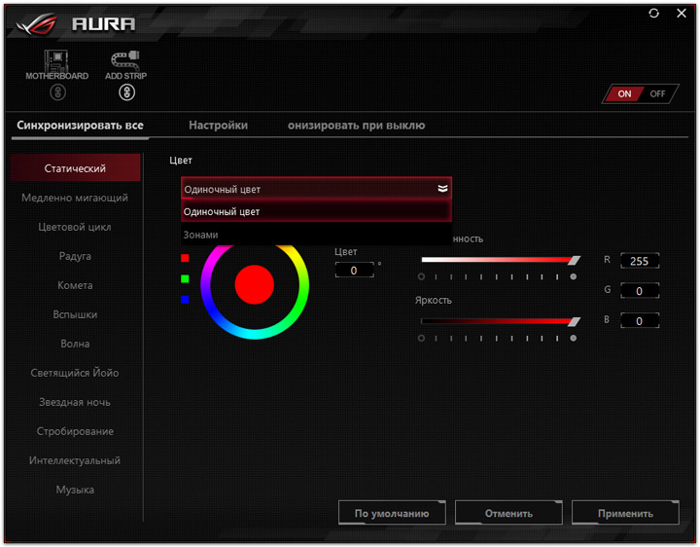This screenshot has width=700, height=547.
Task: Pick the red color swatch
Action: tap(185, 258)
